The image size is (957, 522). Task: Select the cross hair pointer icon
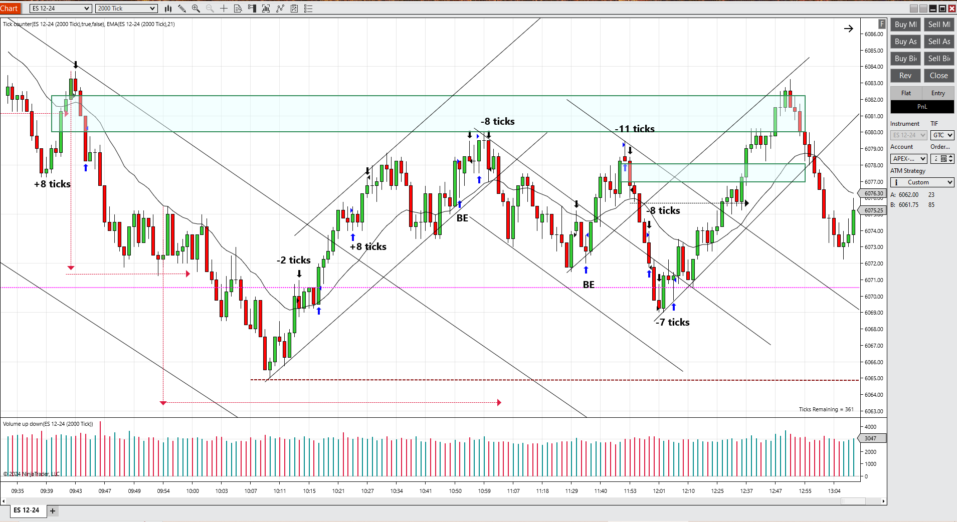tap(224, 9)
